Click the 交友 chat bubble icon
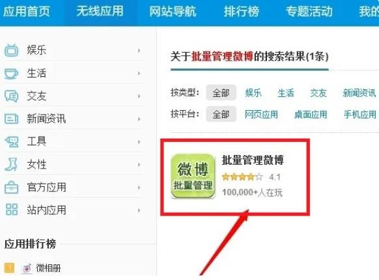The height and width of the screenshot is (280, 379). 11,96
